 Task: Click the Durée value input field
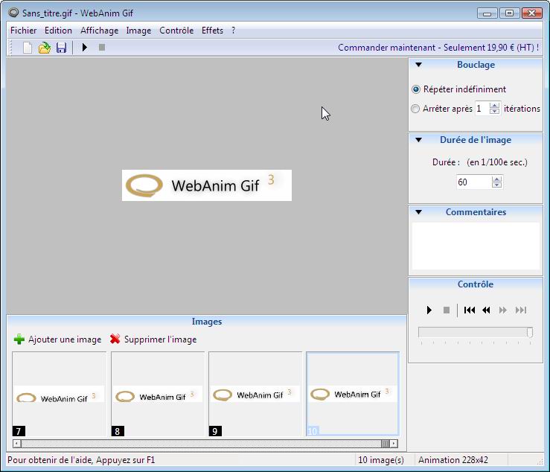474,182
